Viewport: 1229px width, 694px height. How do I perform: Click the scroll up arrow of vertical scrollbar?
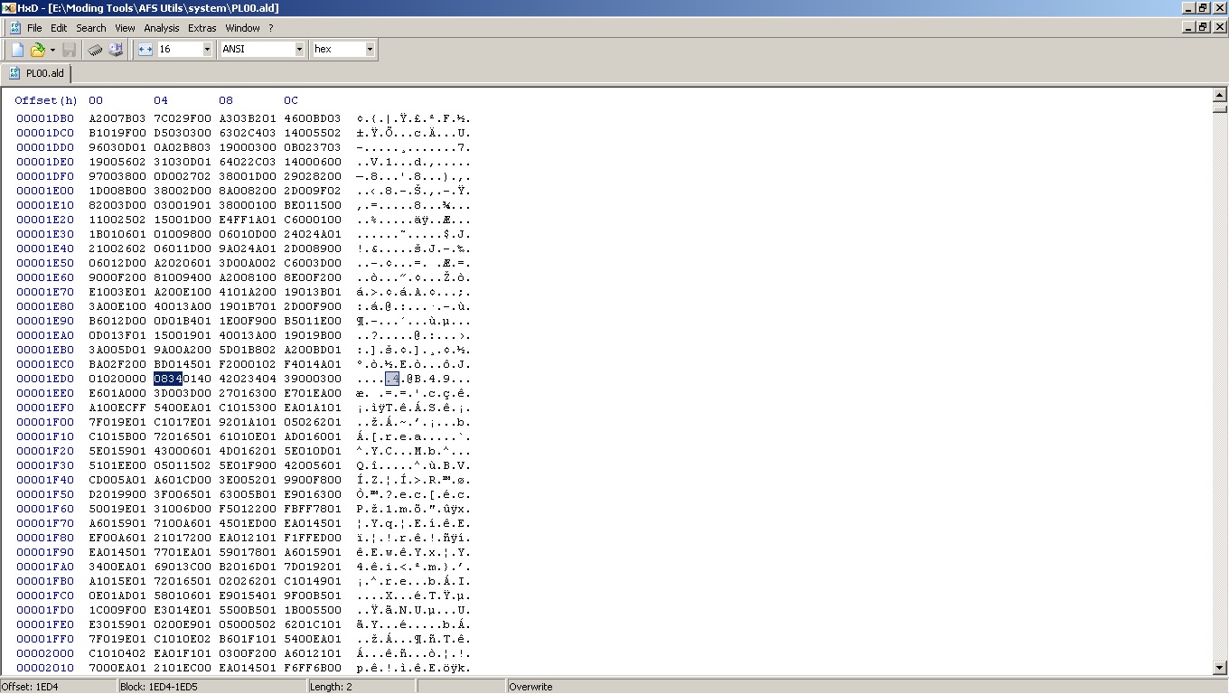click(1219, 95)
